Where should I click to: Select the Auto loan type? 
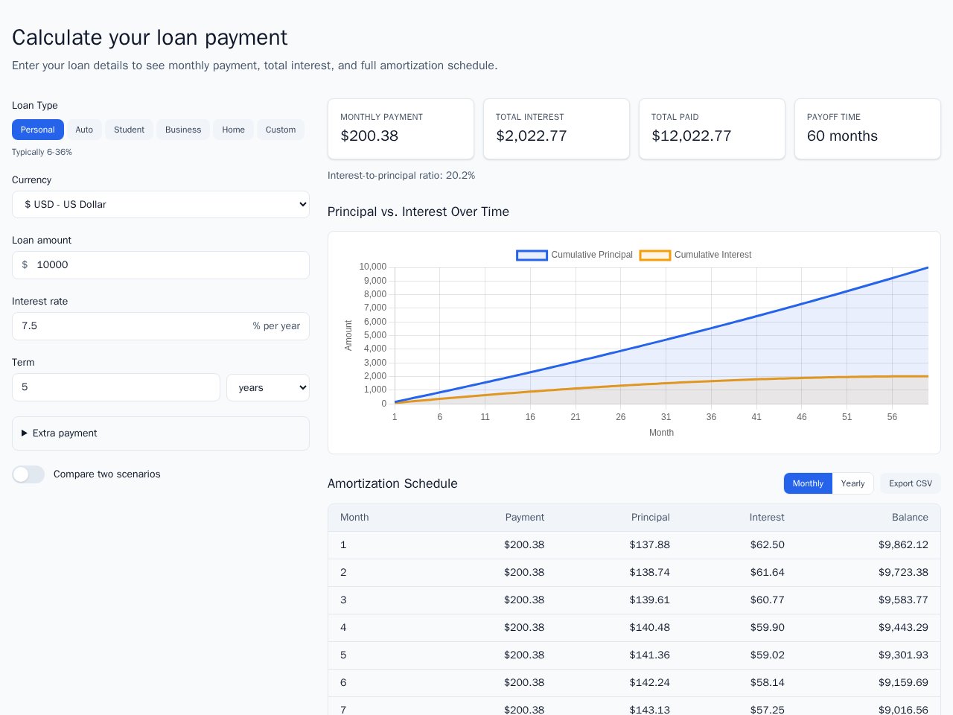84,130
